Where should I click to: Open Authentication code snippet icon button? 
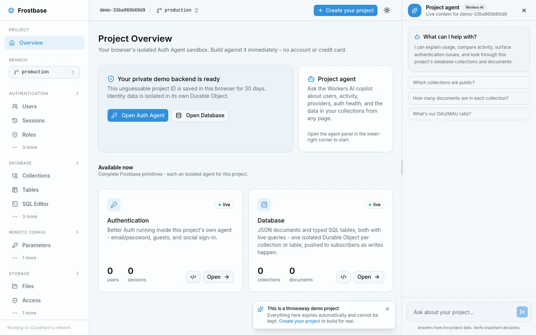pos(193,277)
